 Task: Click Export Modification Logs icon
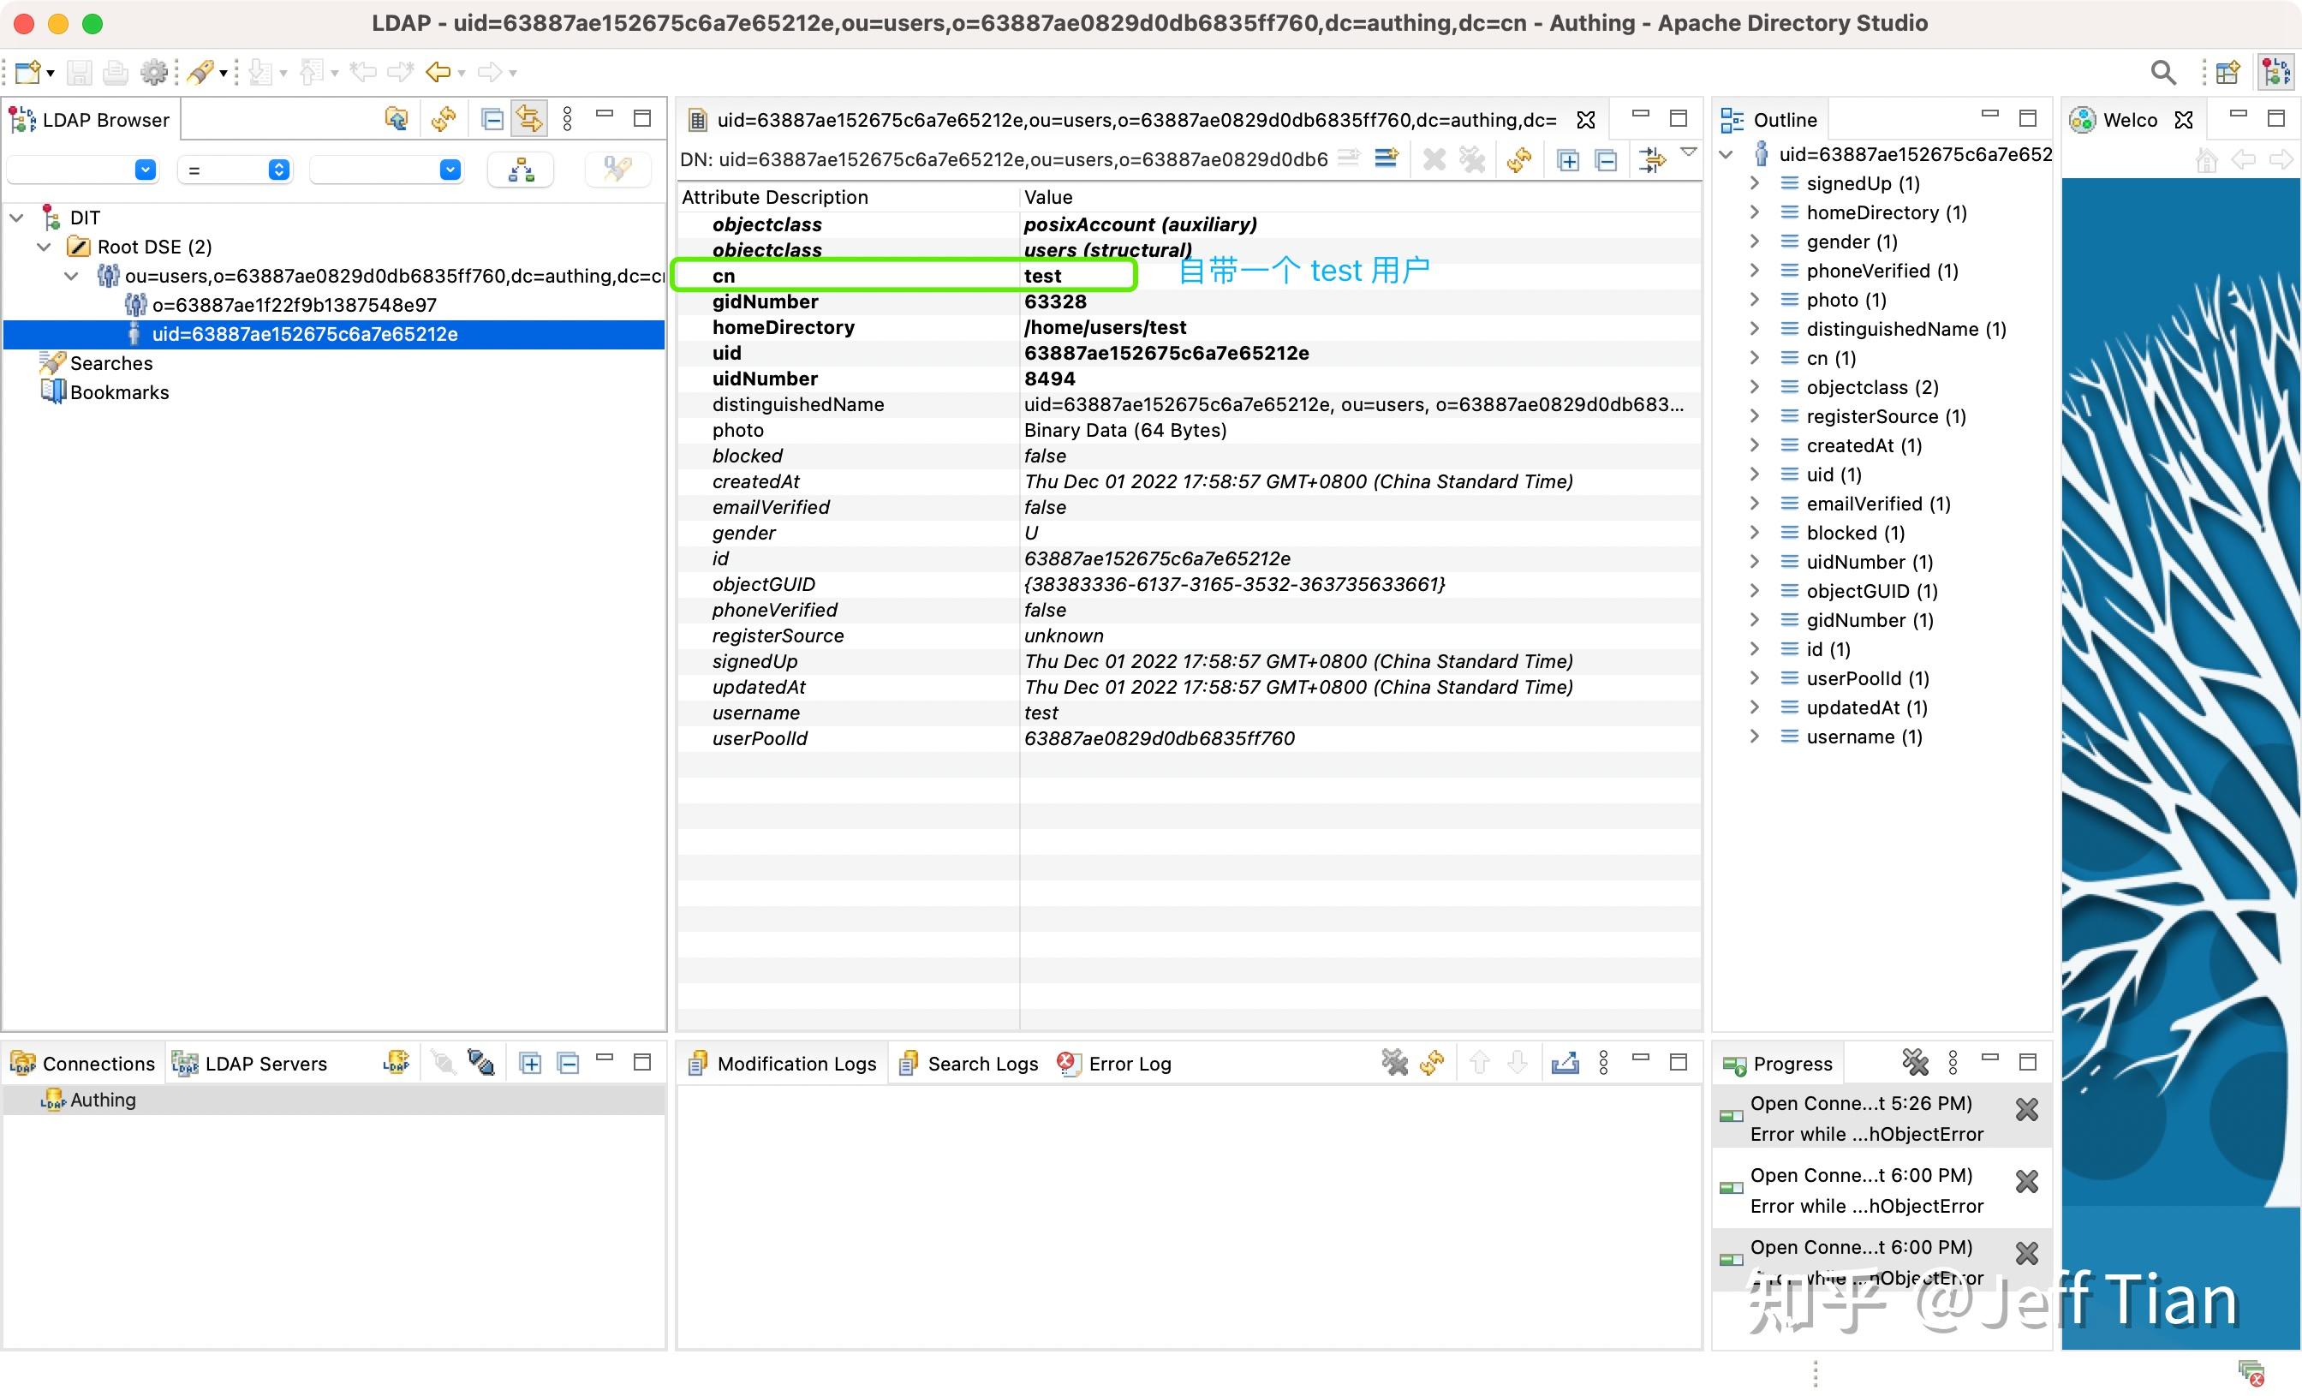(1565, 1063)
